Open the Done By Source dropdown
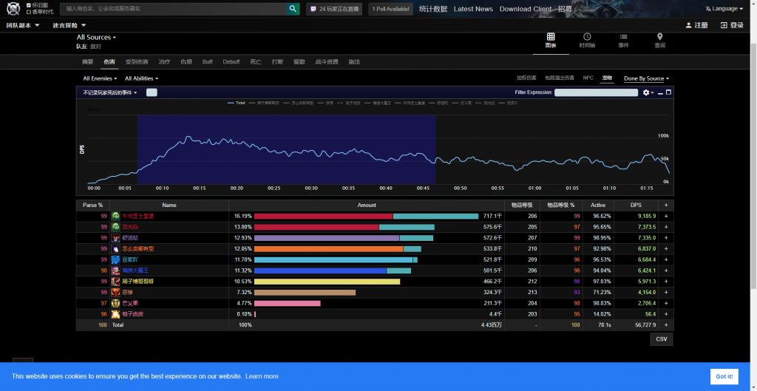The width and height of the screenshot is (757, 391). (x=646, y=78)
